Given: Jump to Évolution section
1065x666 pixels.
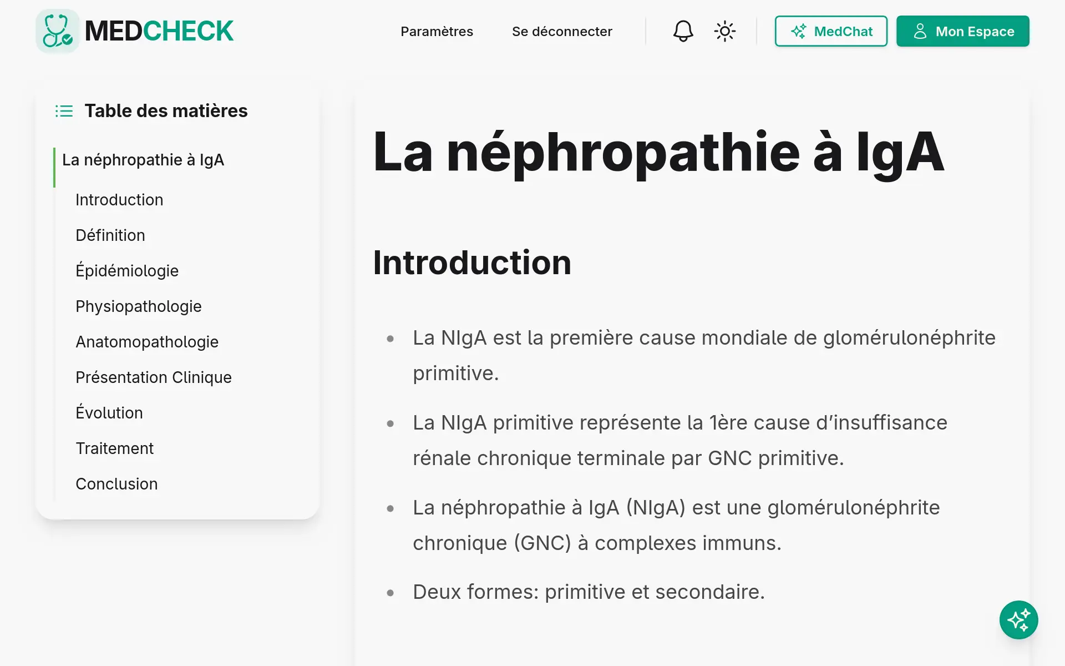Looking at the screenshot, I should click(109, 413).
